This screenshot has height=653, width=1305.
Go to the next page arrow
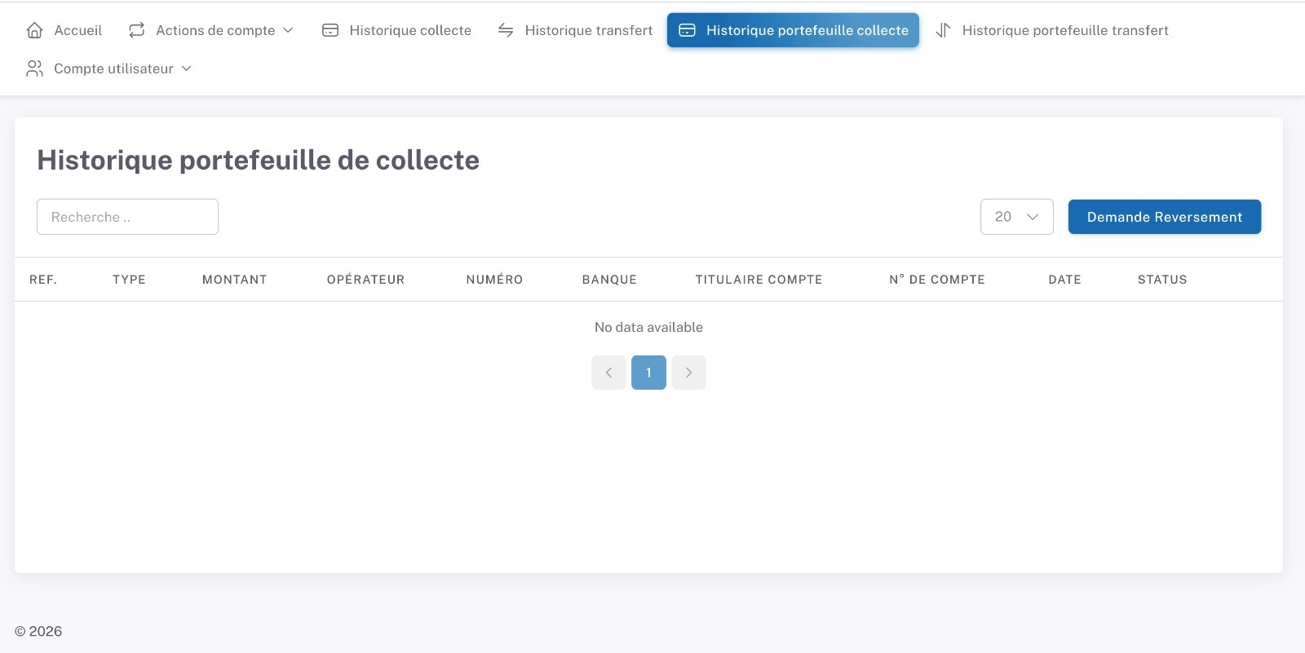(x=689, y=373)
